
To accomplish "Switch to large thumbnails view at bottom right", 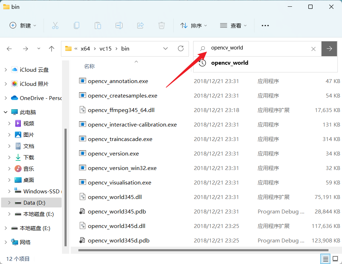I will [335, 259].
